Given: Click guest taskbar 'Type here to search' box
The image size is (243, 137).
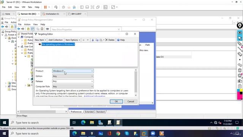Looking at the screenshot, I should (x=39, y=123).
